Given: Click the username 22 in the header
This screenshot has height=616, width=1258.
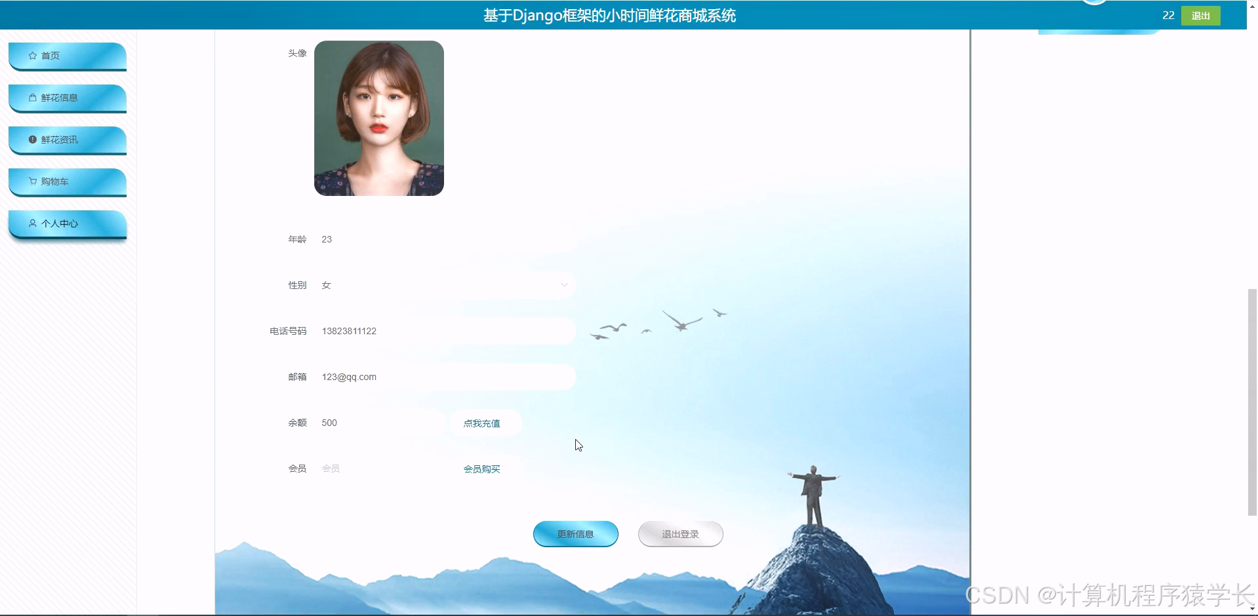Looking at the screenshot, I should [1168, 15].
